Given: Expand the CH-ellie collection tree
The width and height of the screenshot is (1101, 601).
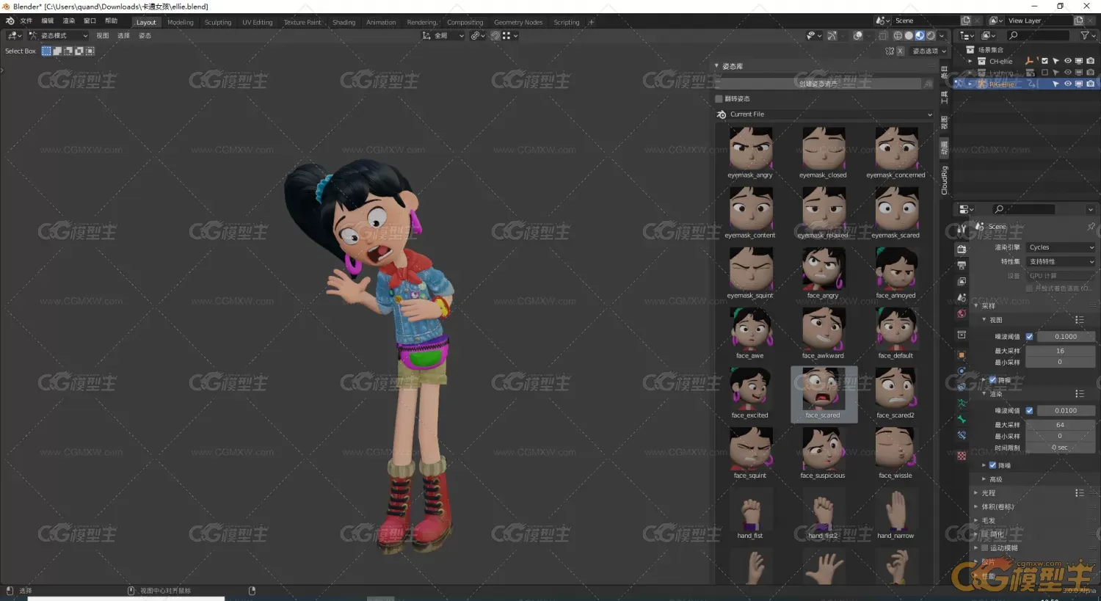Looking at the screenshot, I should tap(970, 61).
